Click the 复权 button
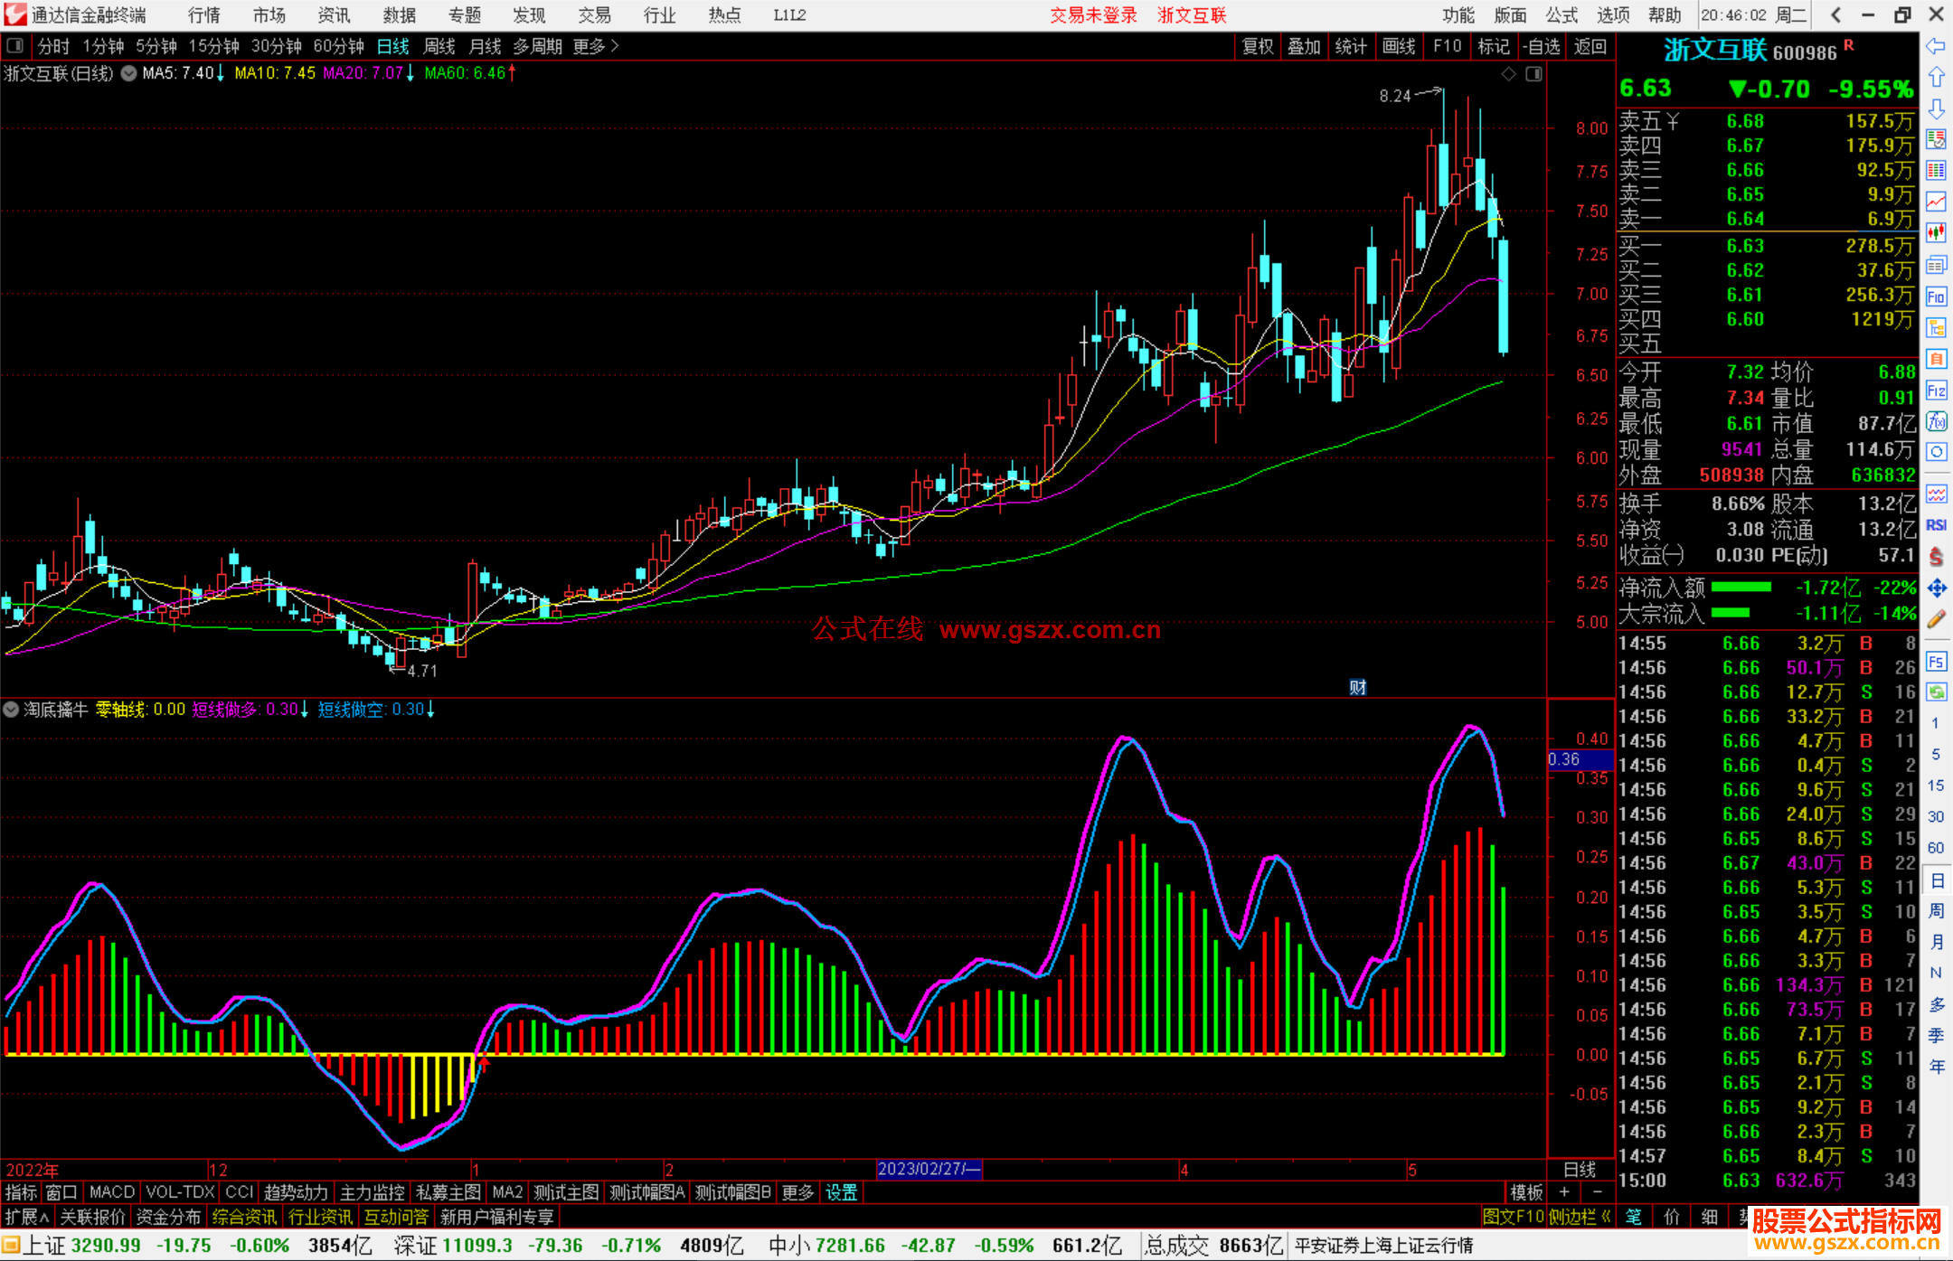 click(x=1258, y=46)
